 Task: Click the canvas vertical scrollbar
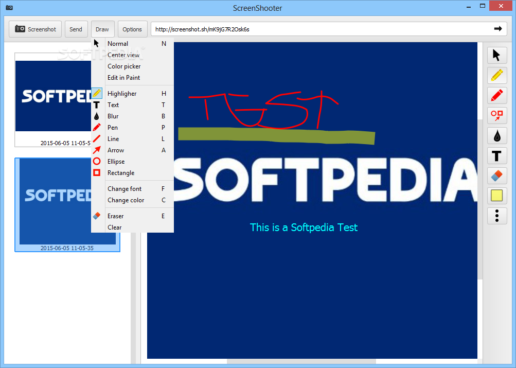480,200
